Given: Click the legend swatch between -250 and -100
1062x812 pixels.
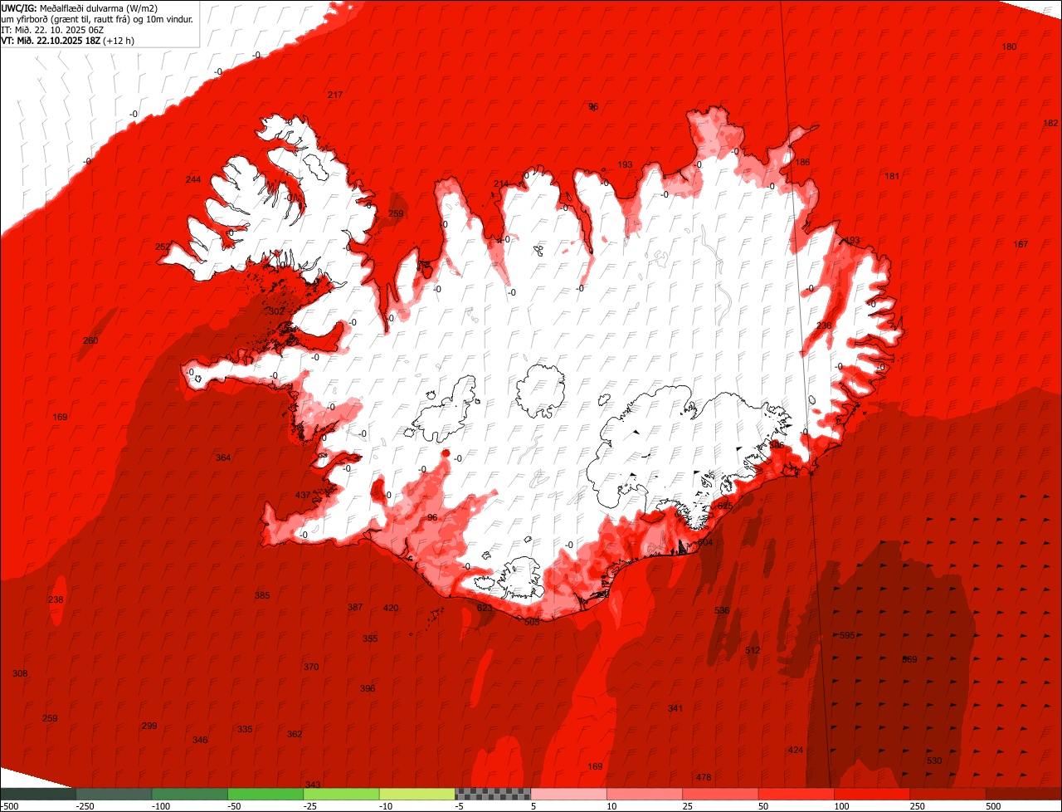Looking at the screenshot, I should [114, 794].
